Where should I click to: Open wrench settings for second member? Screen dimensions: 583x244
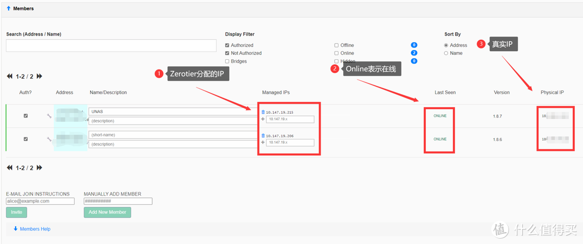pyautogui.click(x=49, y=139)
